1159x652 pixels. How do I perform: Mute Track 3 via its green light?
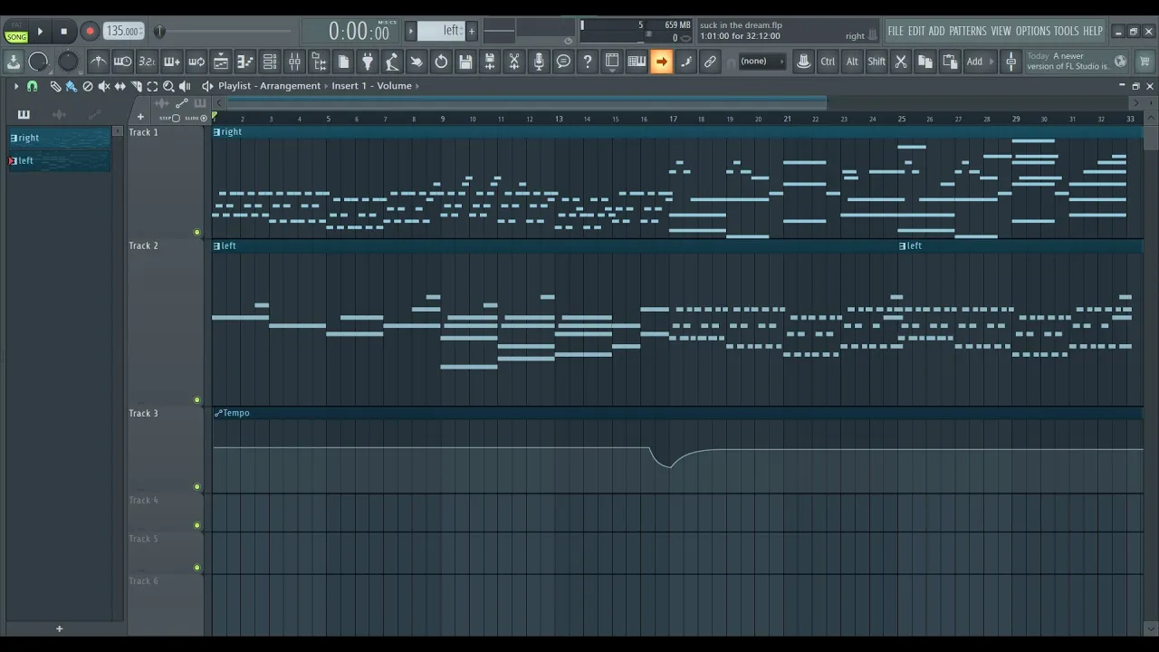197,487
